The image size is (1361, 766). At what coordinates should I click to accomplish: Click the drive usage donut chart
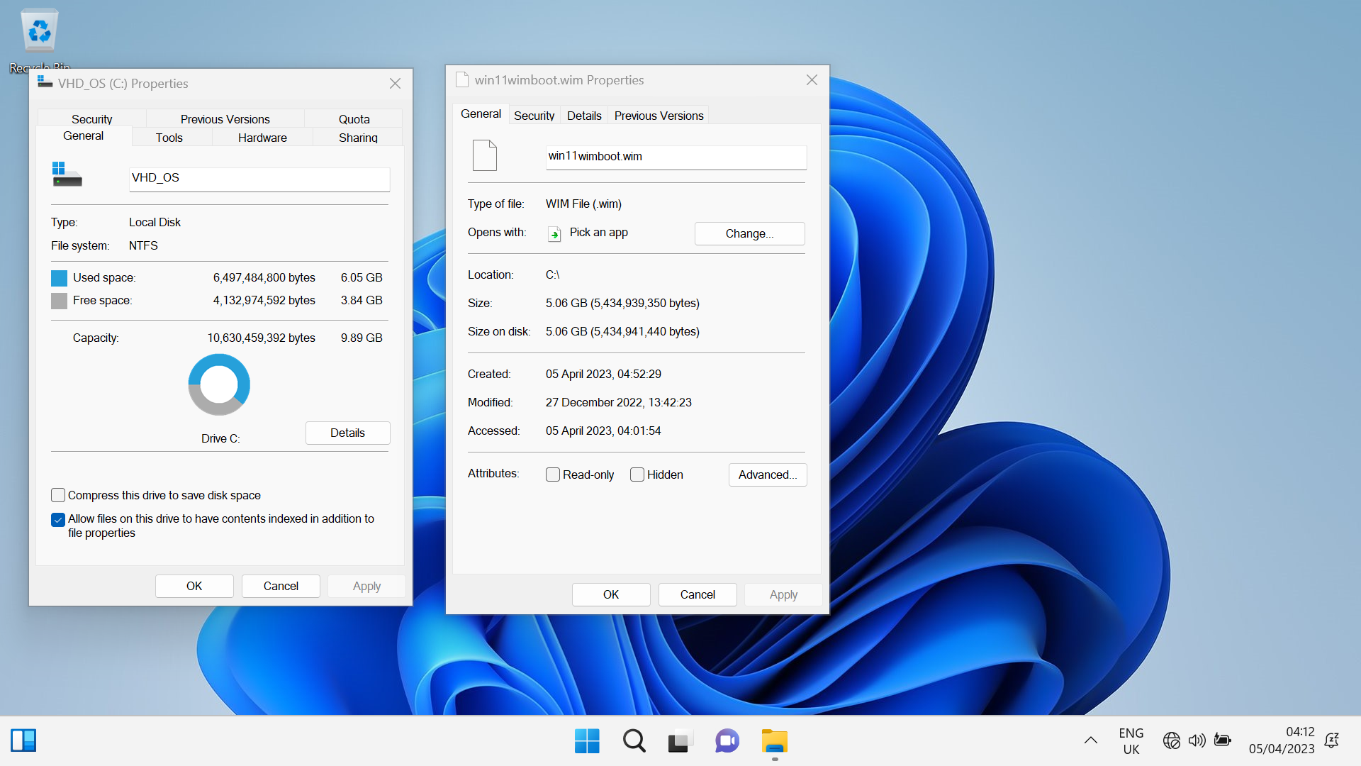pos(219,384)
